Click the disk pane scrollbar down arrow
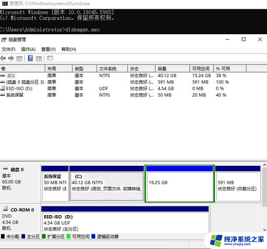Screen dimensions: 267x249 [x=264, y=230]
